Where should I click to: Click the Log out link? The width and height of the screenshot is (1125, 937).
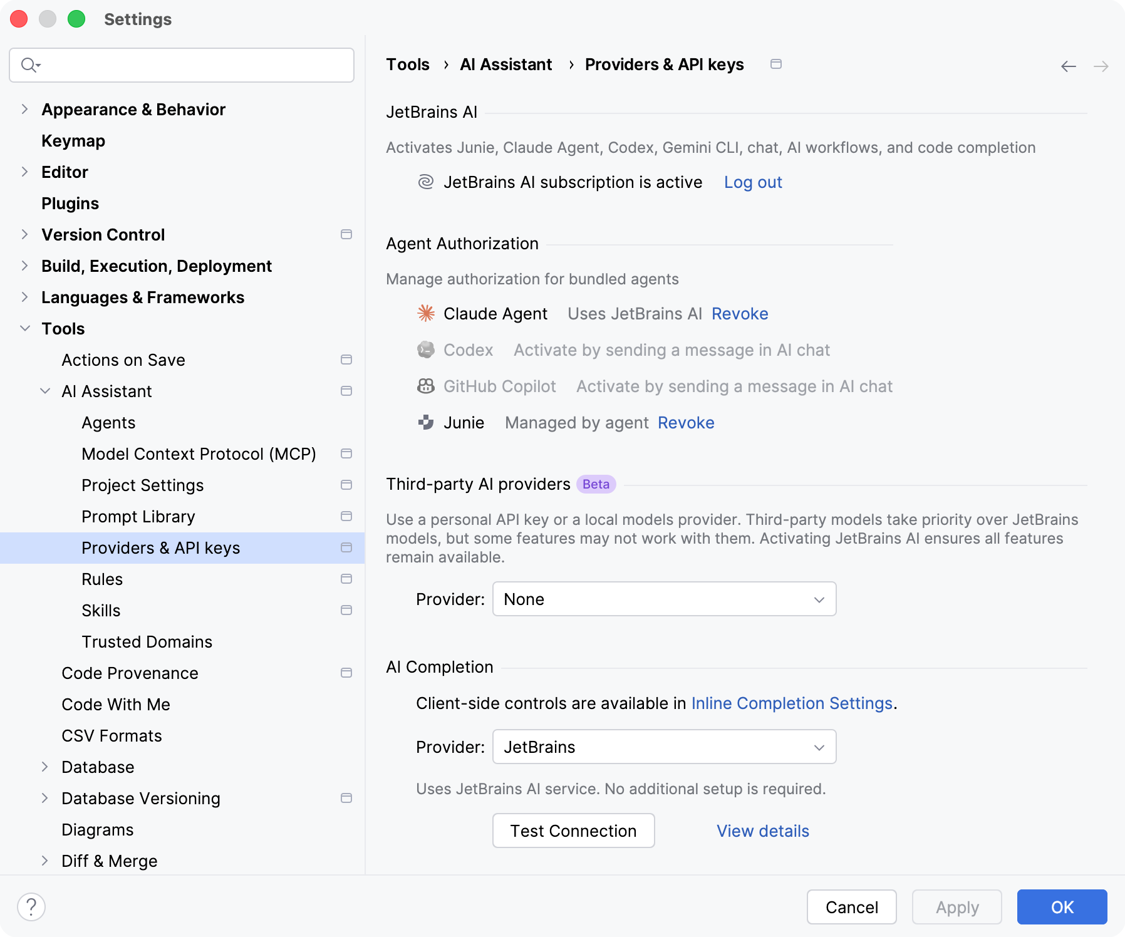click(x=753, y=182)
